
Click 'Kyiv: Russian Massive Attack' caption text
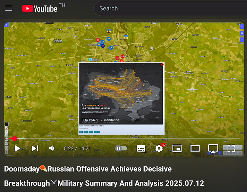coord(91,126)
